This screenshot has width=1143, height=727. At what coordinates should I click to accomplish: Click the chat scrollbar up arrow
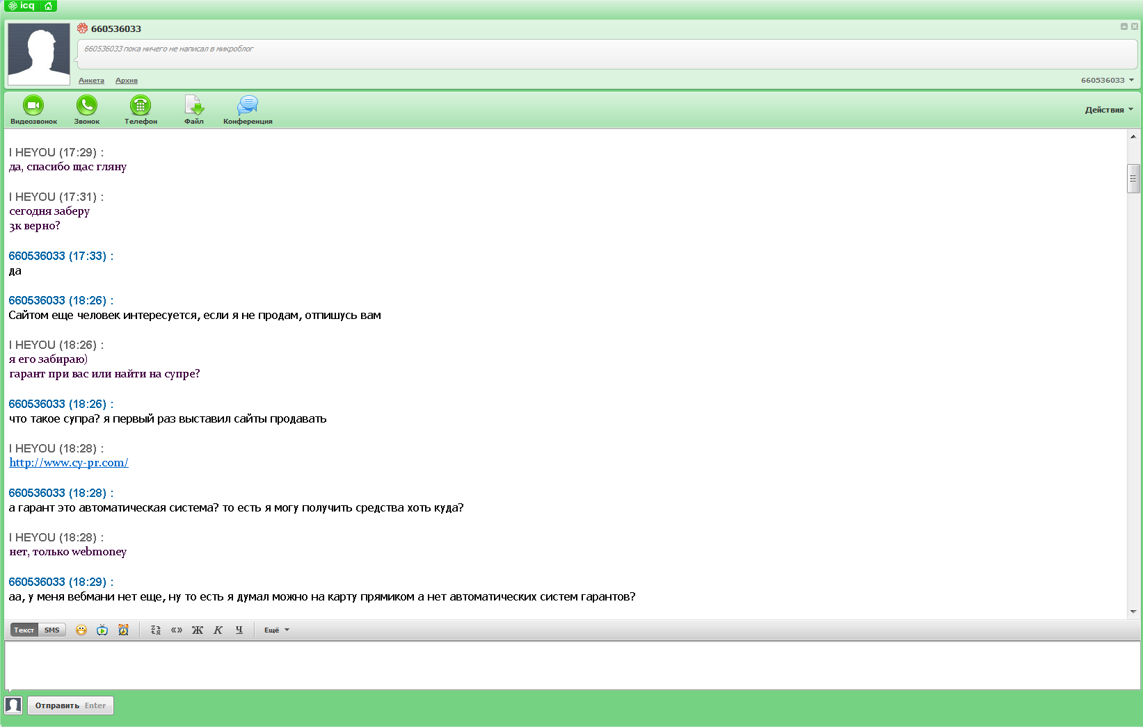click(1133, 137)
